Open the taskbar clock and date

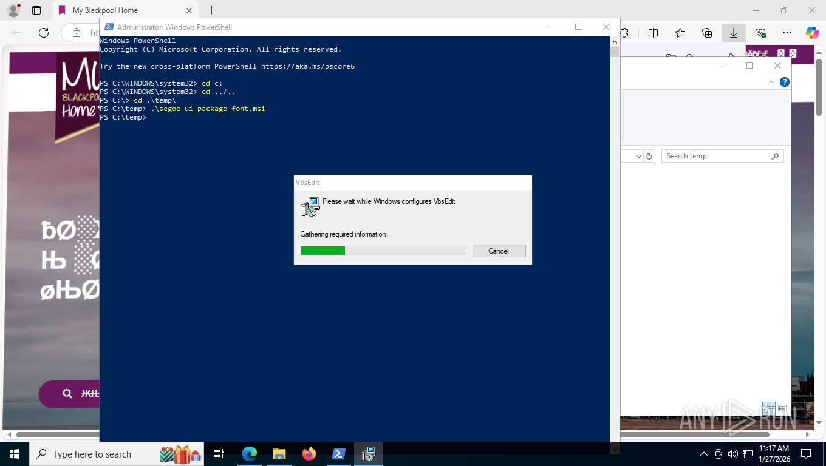tap(774, 453)
